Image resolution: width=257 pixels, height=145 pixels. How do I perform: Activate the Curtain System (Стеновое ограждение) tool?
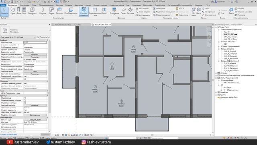84,12
